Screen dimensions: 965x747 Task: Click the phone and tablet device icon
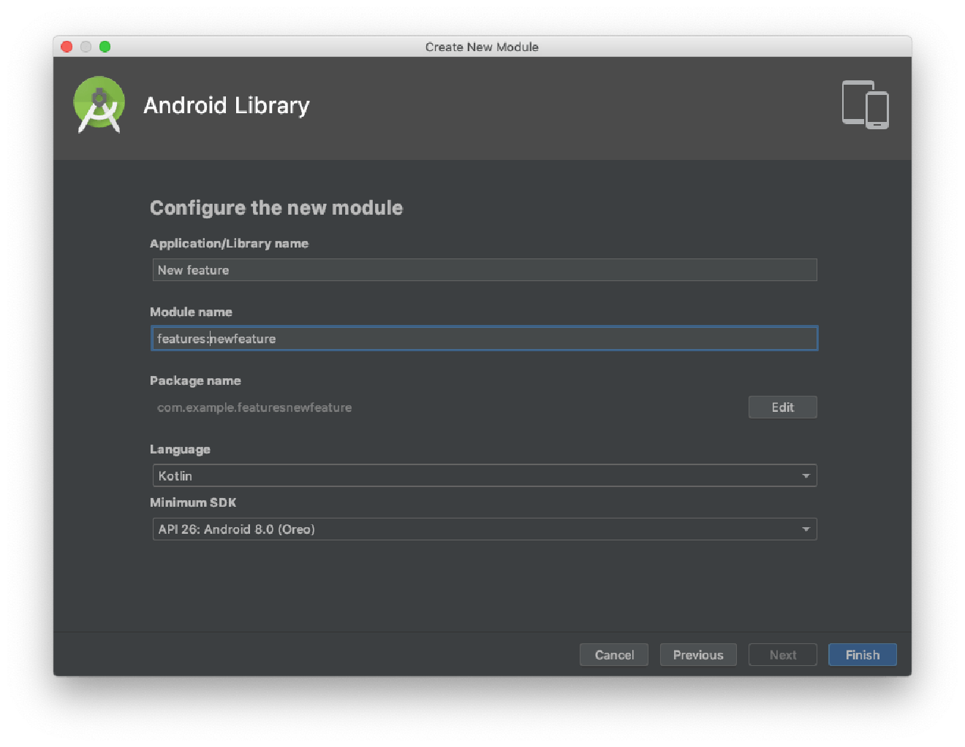point(864,104)
